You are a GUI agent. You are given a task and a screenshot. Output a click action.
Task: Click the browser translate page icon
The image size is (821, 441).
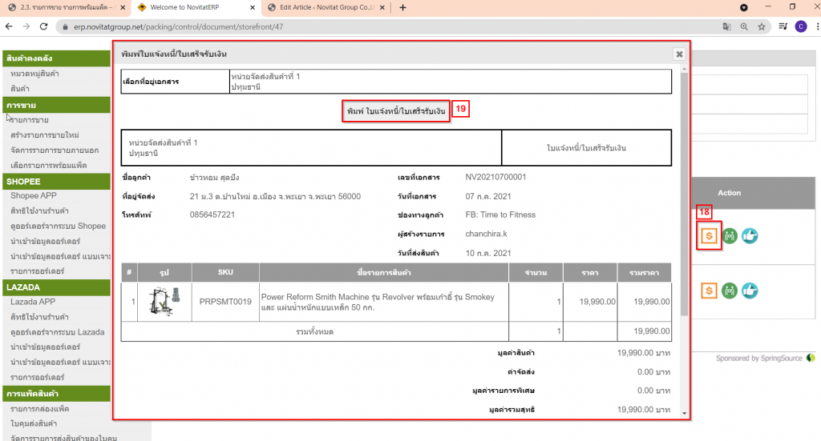pyautogui.click(x=726, y=26)
